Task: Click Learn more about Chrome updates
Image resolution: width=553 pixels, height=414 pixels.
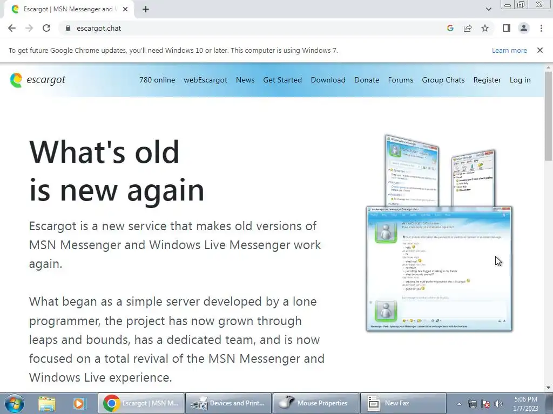Action: (x=509, y=50)
